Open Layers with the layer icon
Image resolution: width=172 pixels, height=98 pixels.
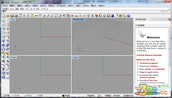[96, 16]
